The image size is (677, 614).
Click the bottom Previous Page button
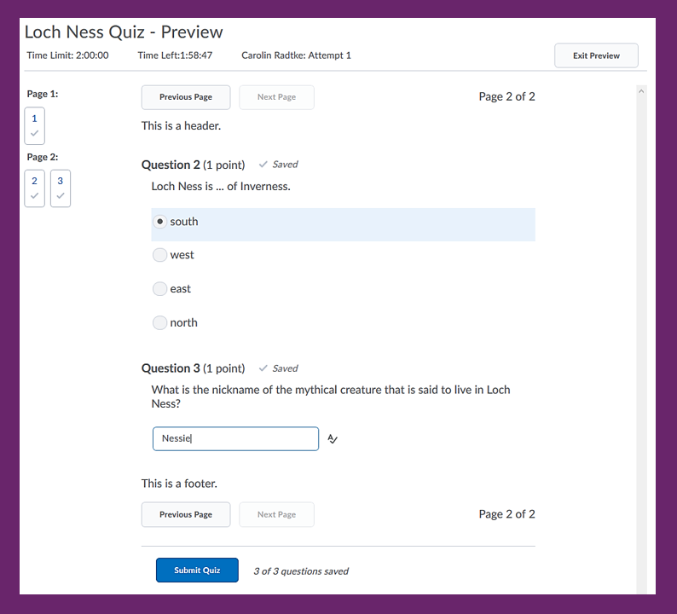186,514
